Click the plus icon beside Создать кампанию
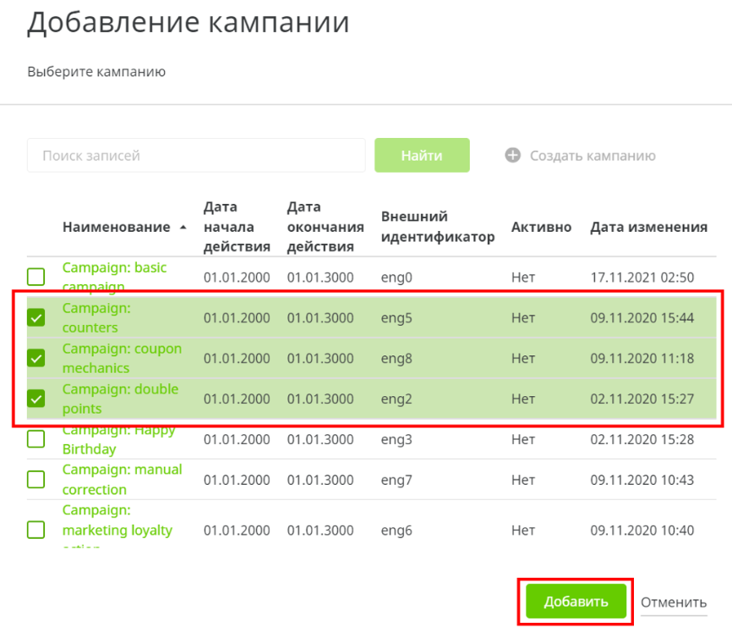The width and height of the screenshot is (732, 627). (x=512, y=156)
